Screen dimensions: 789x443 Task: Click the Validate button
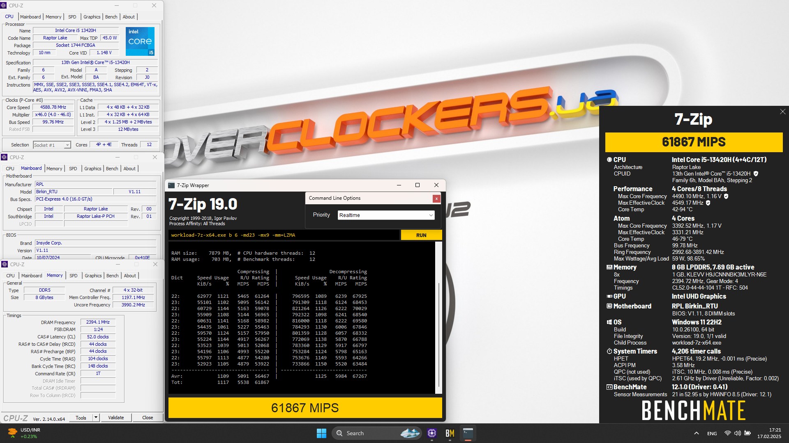tap(116, 418)
